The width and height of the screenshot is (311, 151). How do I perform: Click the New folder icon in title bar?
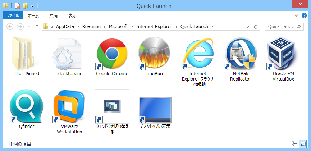tap(25, 6)
